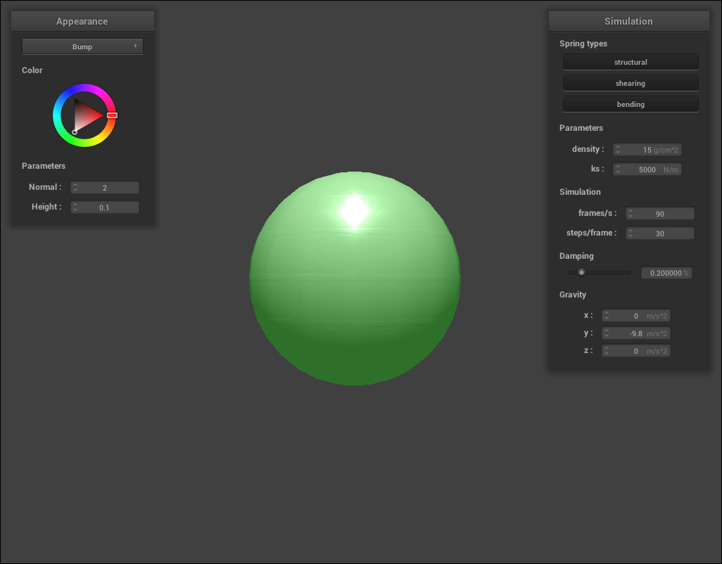Pick a shade in the color triangle
This screenshot has width=722, height=564.
point(86,115)
